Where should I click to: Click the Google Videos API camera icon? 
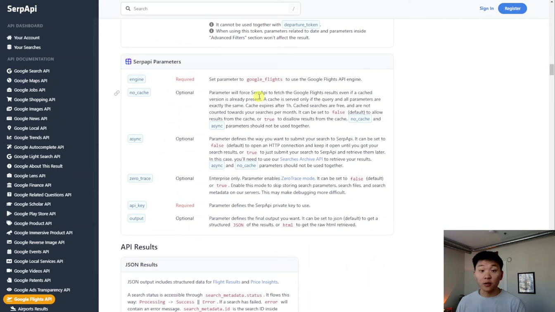[9, 271]
